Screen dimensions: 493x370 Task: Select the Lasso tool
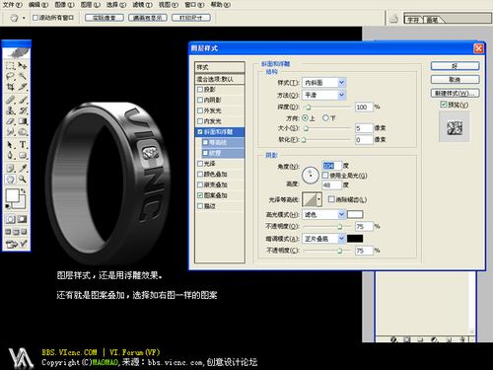[x=11, y=76]
